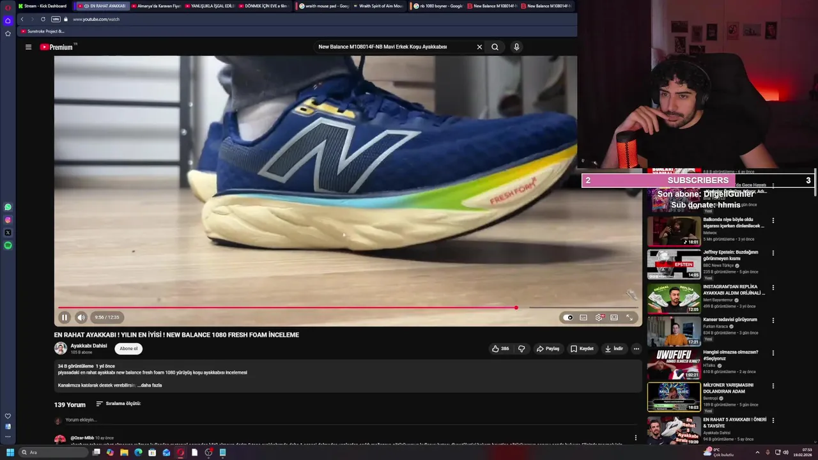
Task: Switch to YANLIŞLIKLA İŞGAL EDİL tab
Action: tap(210, 6)
